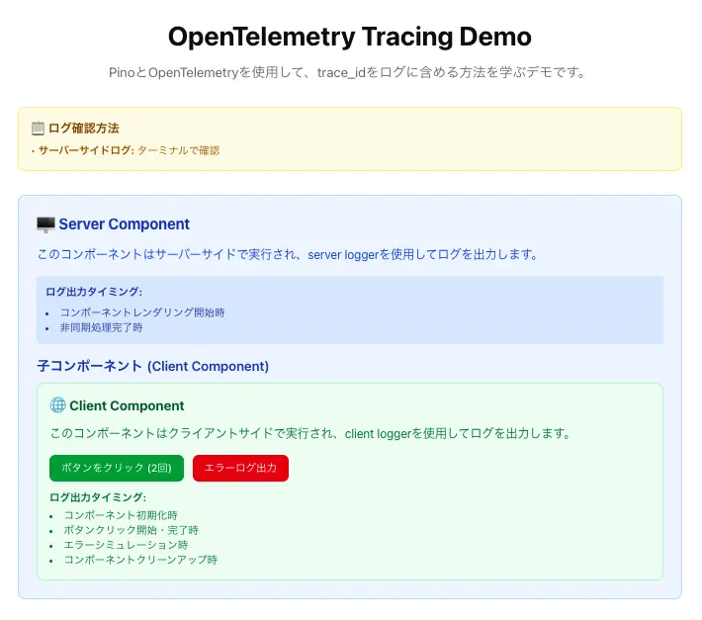
Task: Click the エラーシミュレーション時 list item
Action: 126,545
